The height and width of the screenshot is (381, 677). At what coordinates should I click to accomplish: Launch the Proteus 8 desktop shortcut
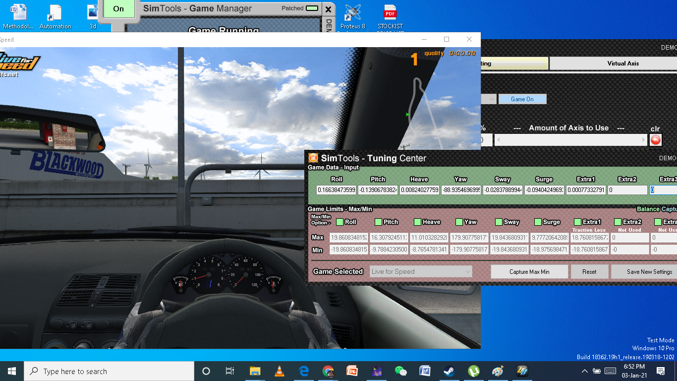(353, 18)
